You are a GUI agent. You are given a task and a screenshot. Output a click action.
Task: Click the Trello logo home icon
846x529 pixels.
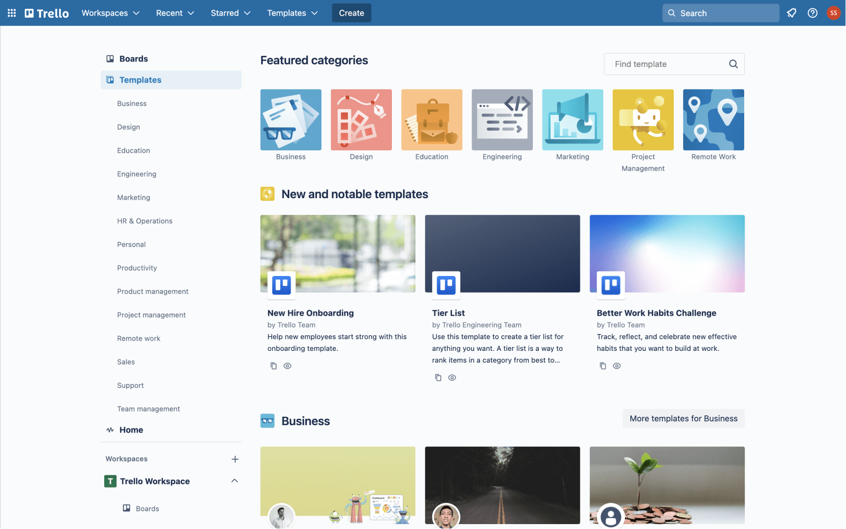47,13
